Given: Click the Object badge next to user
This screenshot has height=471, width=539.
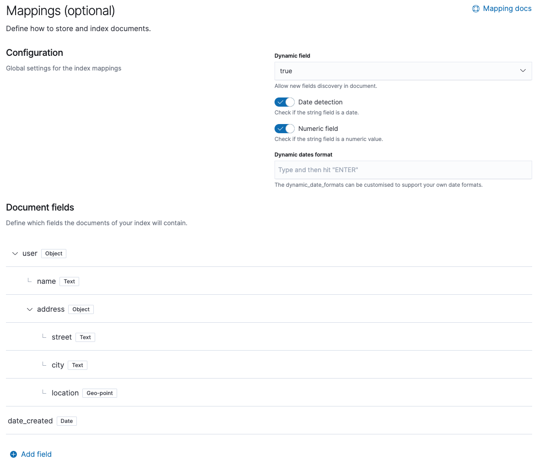Looking at the screenshot, I should pos(54,254).
